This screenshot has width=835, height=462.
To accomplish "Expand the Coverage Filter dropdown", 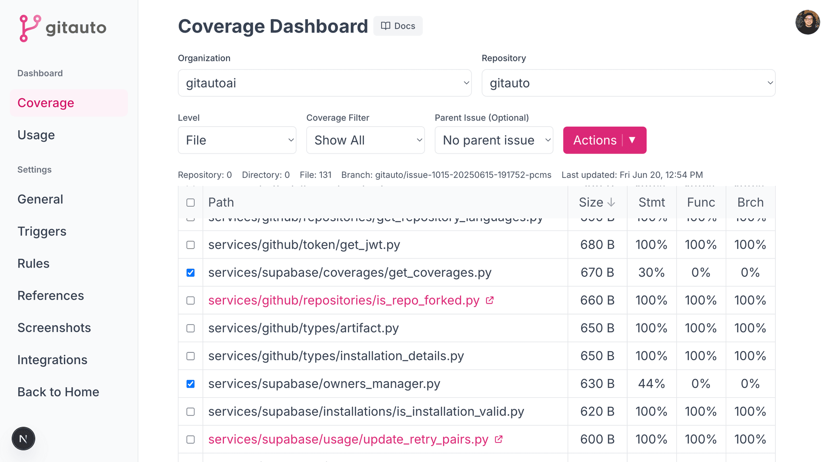I will 365,140.
